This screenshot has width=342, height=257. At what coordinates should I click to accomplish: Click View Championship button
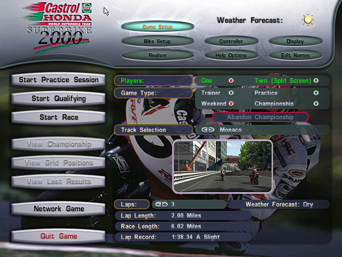(58, 144)
